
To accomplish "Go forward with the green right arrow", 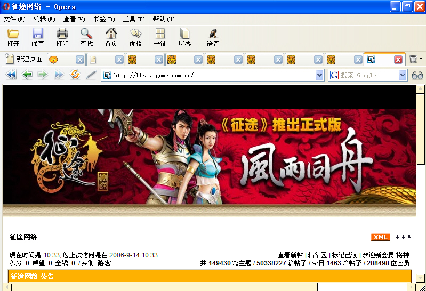I will click(43, 75).
